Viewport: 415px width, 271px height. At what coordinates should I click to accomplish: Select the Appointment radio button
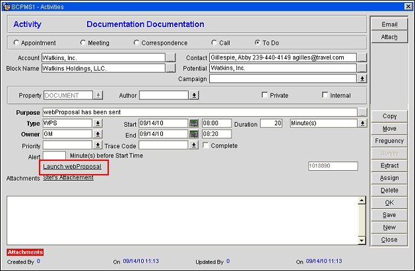coord(16,43)
